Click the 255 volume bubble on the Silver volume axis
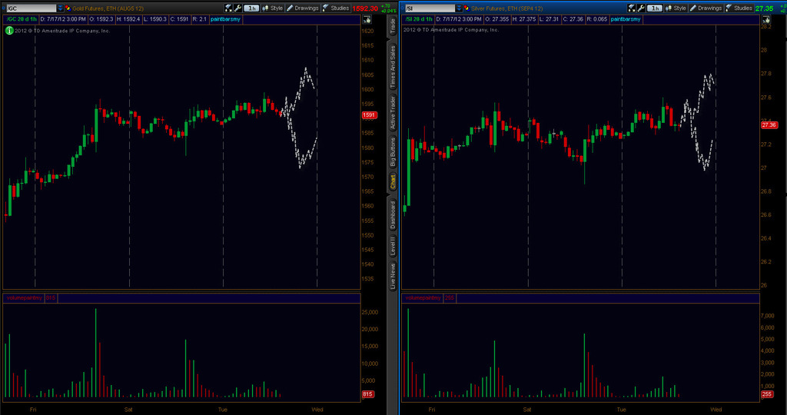Image resolution: width=787 pixels, height=415 pixels. (x=766, y=394)
